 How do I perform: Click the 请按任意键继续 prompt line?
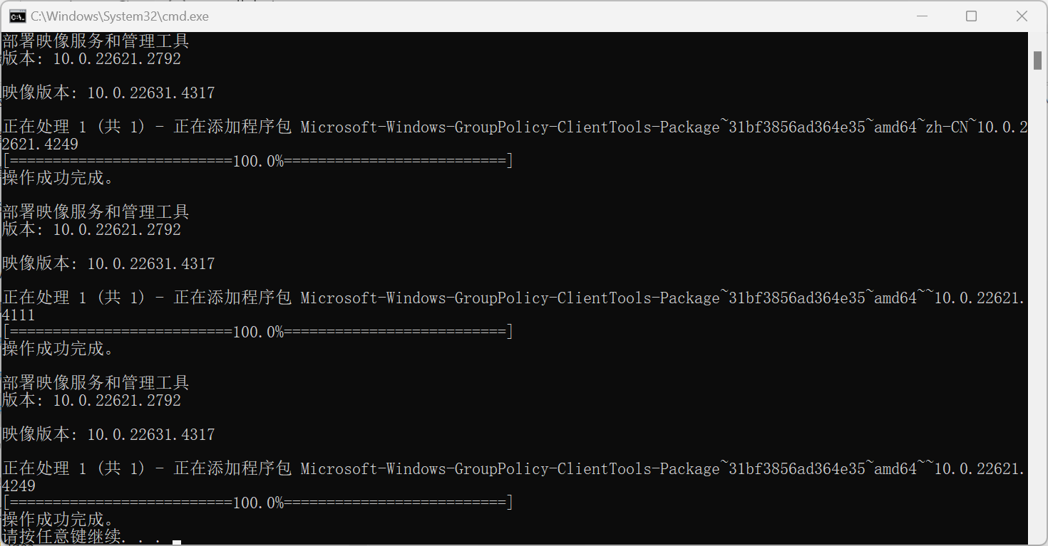pos(82,536)
